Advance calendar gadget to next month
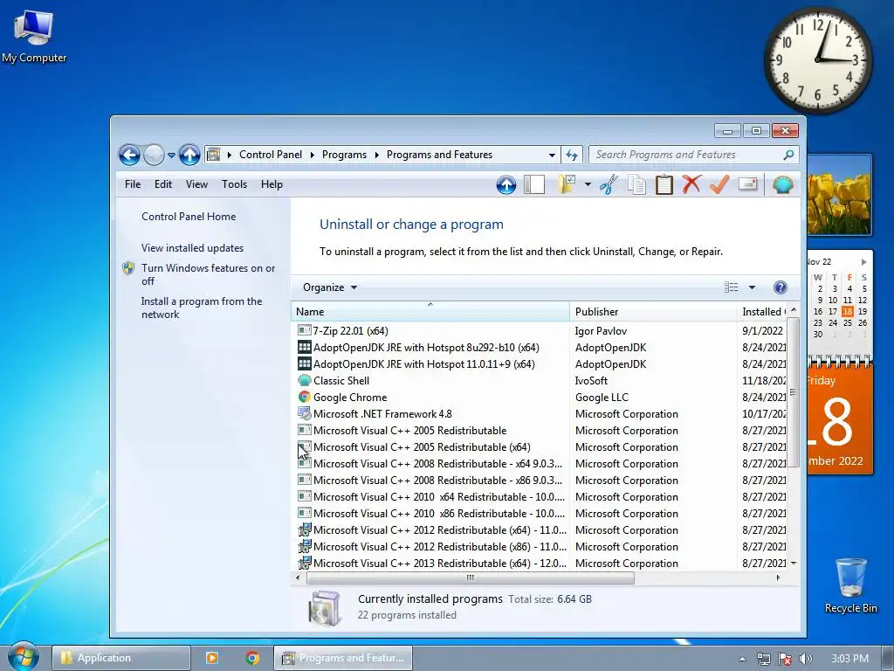Screen dimensions: 894x671 pos(863,262)
